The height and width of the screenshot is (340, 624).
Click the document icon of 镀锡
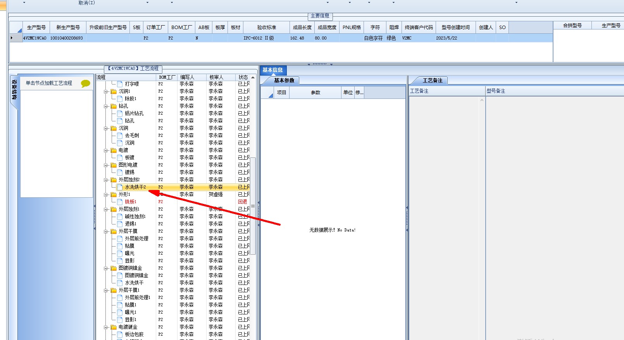tap(120, 172)
